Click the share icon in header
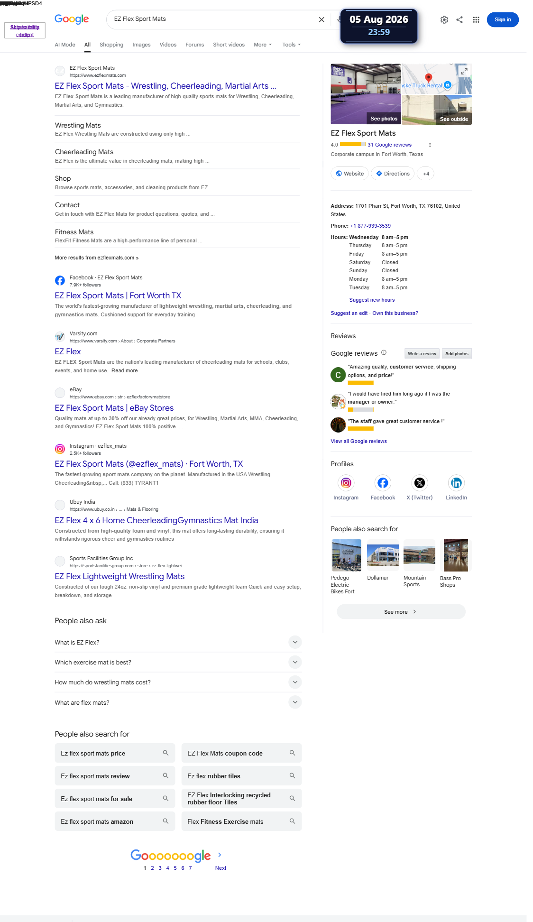The width and height of the screenshot is (533, 922). point(459,19)
